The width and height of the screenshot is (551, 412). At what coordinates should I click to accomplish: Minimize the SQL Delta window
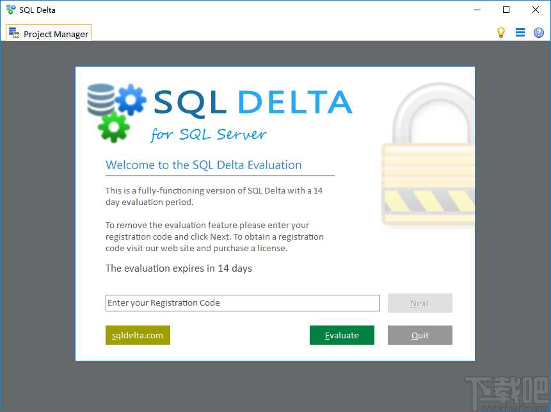pyautogui.click(x=477, y=10)
